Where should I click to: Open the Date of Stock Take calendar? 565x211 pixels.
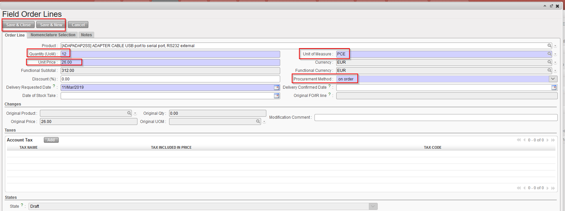(x=277, y=96)
